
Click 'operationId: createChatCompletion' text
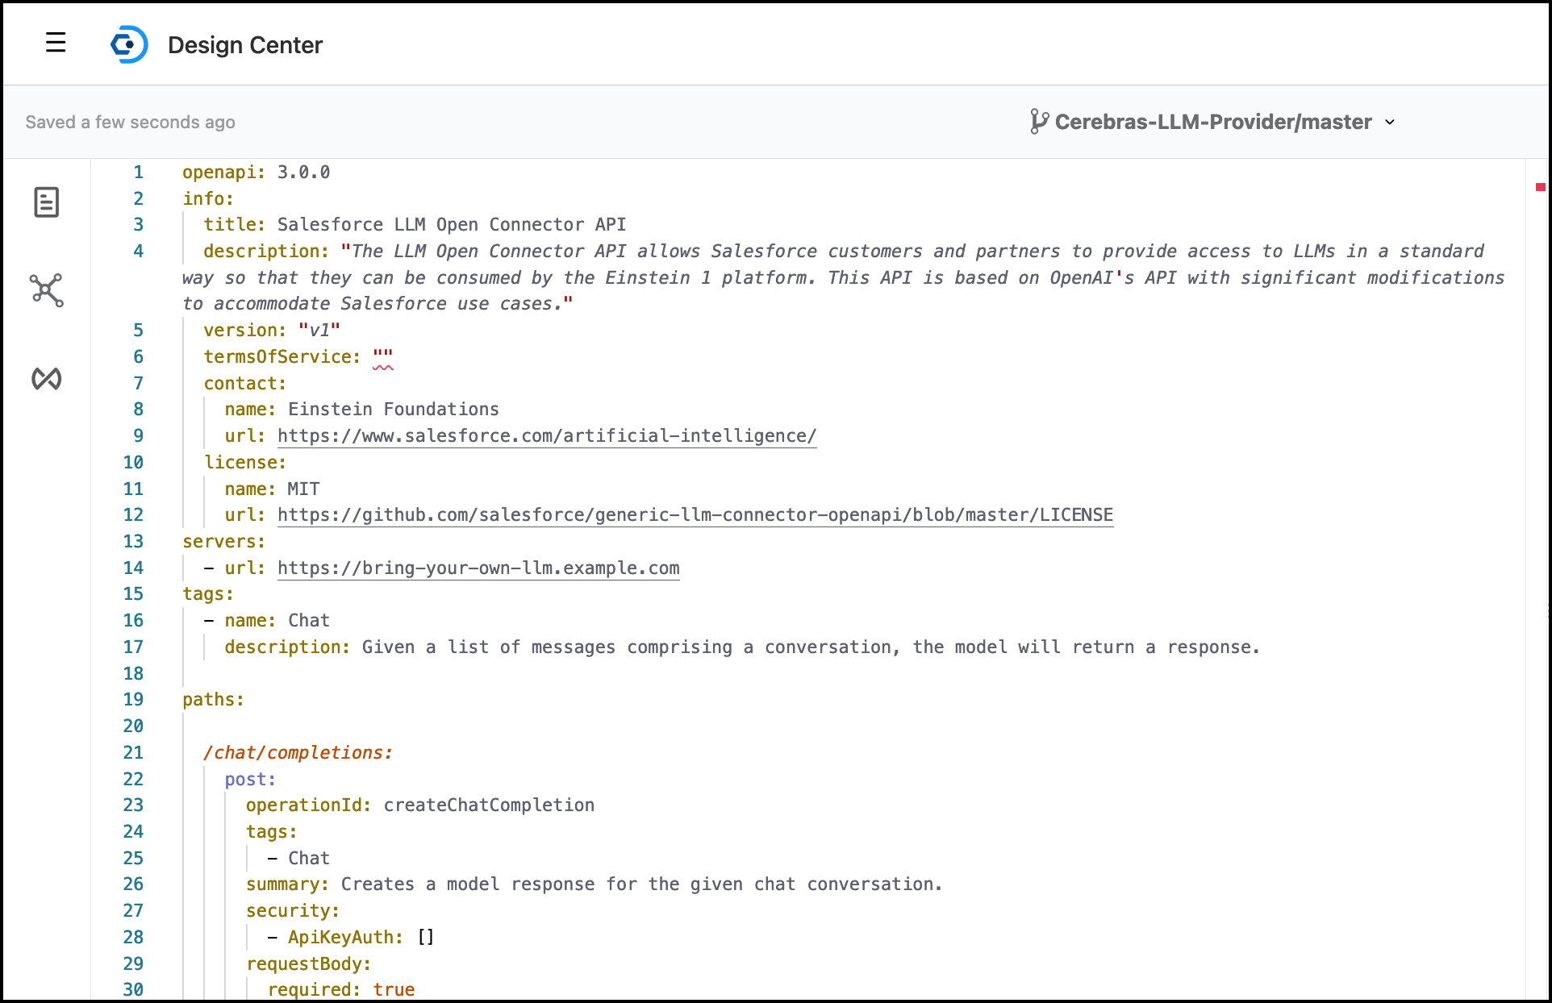[420, 805]
